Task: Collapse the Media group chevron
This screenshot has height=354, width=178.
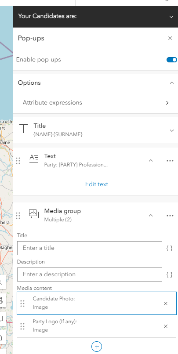Action: (x=151, y=215)
